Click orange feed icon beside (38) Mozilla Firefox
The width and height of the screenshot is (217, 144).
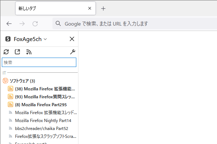click(10, 89)
